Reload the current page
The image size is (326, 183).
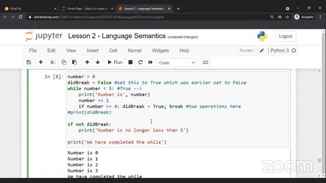click(x=20, y=17)
